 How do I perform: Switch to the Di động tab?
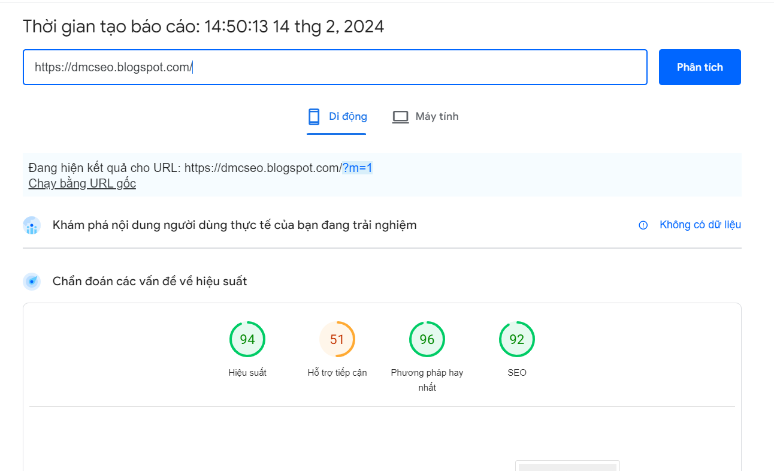[x=337, y=117]
